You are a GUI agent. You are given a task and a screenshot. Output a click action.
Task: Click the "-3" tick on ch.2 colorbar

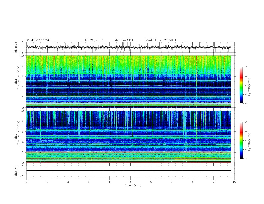[246, 122]
